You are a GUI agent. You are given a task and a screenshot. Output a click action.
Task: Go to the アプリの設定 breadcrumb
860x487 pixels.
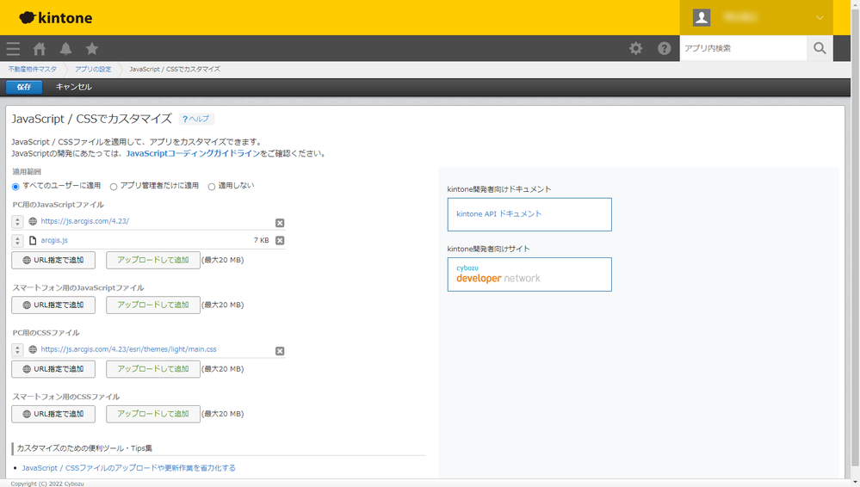93,69
